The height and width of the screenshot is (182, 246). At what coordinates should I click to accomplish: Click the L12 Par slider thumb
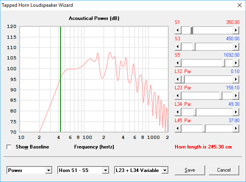pos(183,79)
